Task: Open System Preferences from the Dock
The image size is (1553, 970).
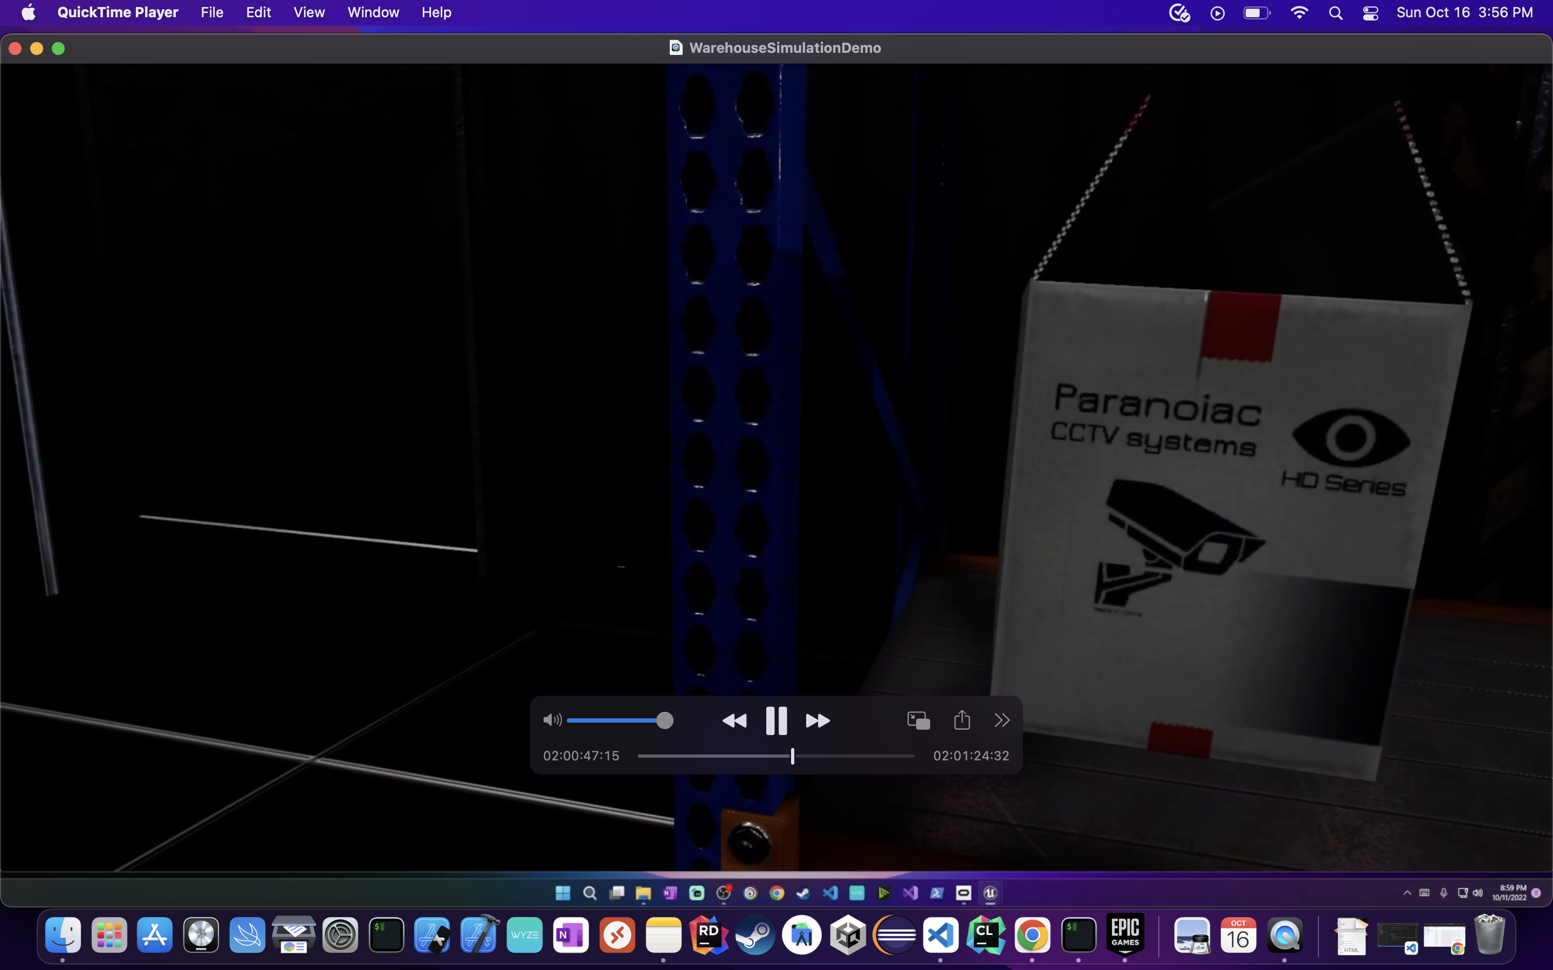Action: (x=340, y=936)
